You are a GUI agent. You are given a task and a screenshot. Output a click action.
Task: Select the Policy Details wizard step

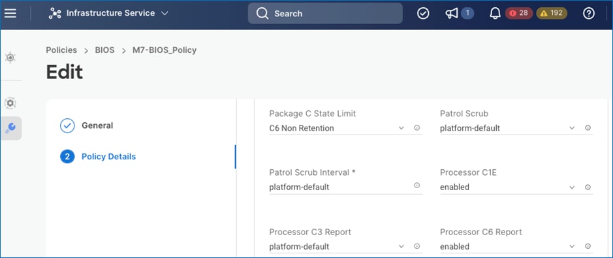point(108,156)
